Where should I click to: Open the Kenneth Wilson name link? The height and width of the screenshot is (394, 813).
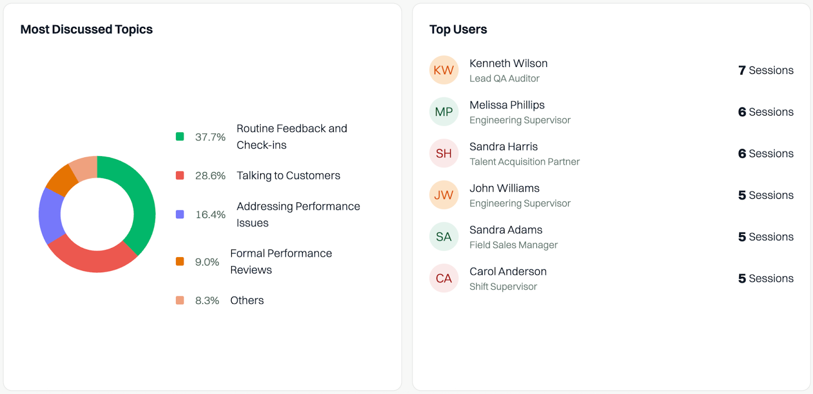coord(509,63)
